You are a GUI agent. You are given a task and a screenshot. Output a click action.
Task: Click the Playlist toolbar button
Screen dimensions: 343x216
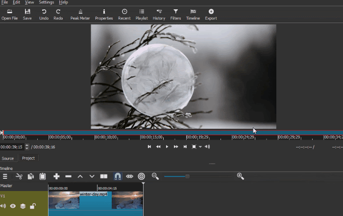142,14
